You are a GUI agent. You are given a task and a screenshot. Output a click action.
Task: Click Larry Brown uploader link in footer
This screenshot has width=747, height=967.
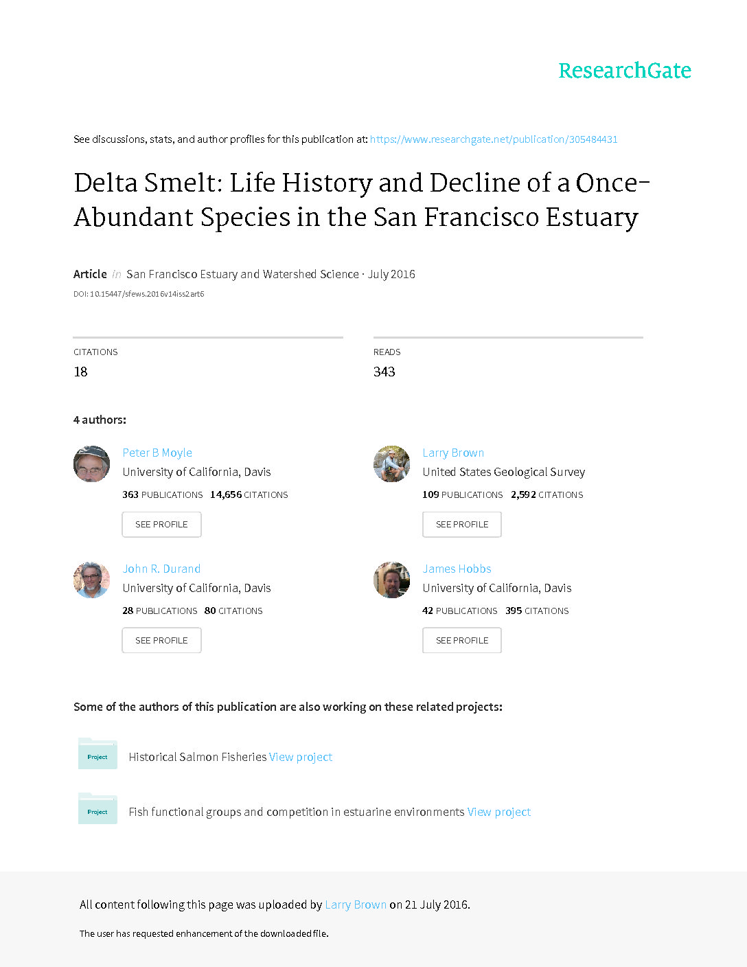(356, 905)
